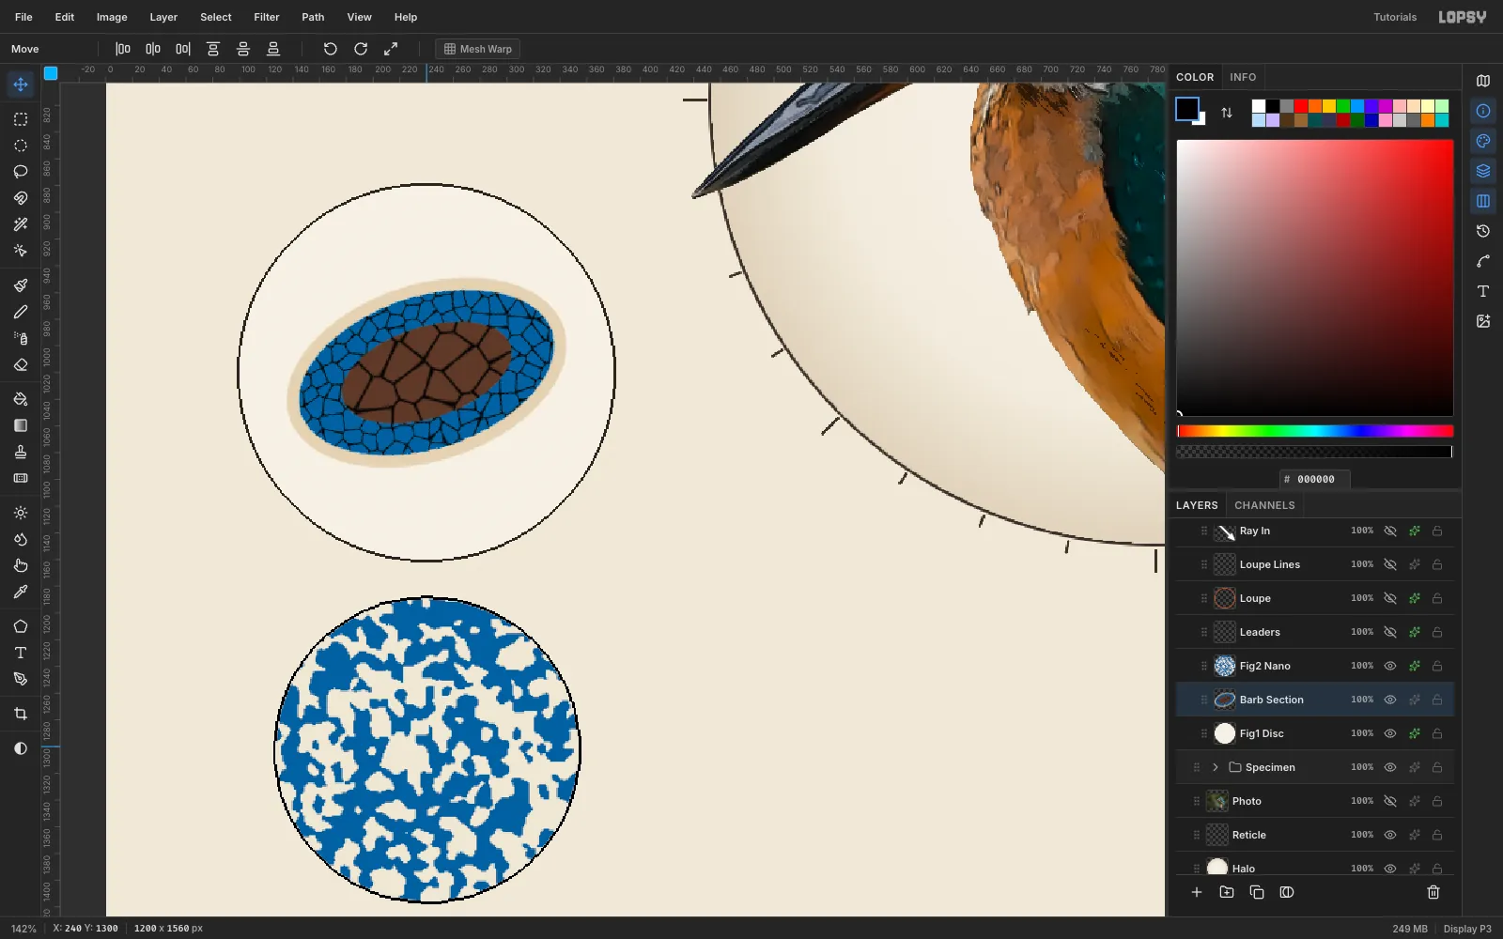Switch to the Channels tab
Image resolution: width=1503 pixels, height=939 pixels.
click(1264, 505)
